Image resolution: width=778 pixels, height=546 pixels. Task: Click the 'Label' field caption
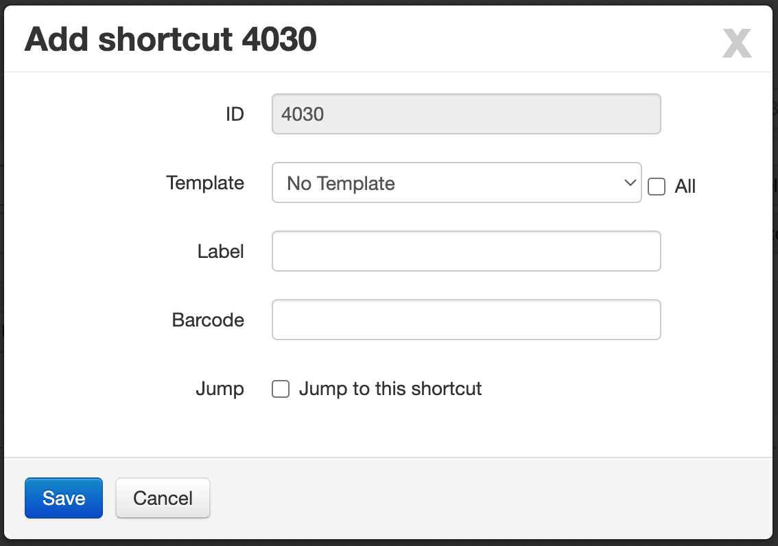coord(220,252)
